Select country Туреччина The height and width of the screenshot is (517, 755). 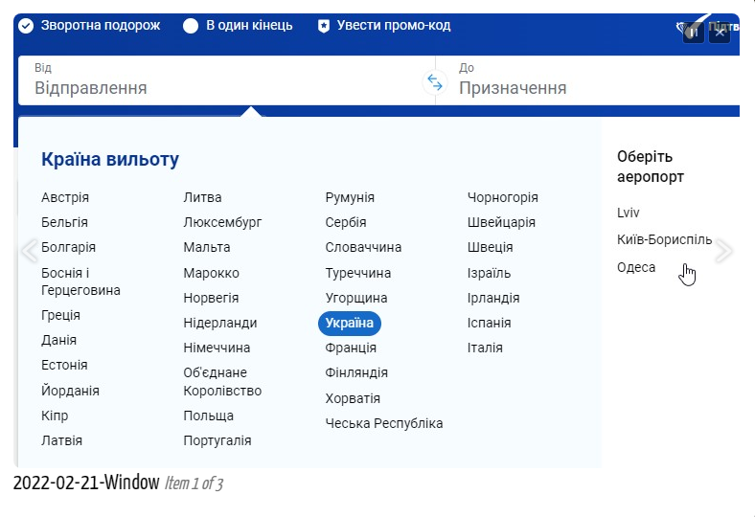(x=358, y=273)
